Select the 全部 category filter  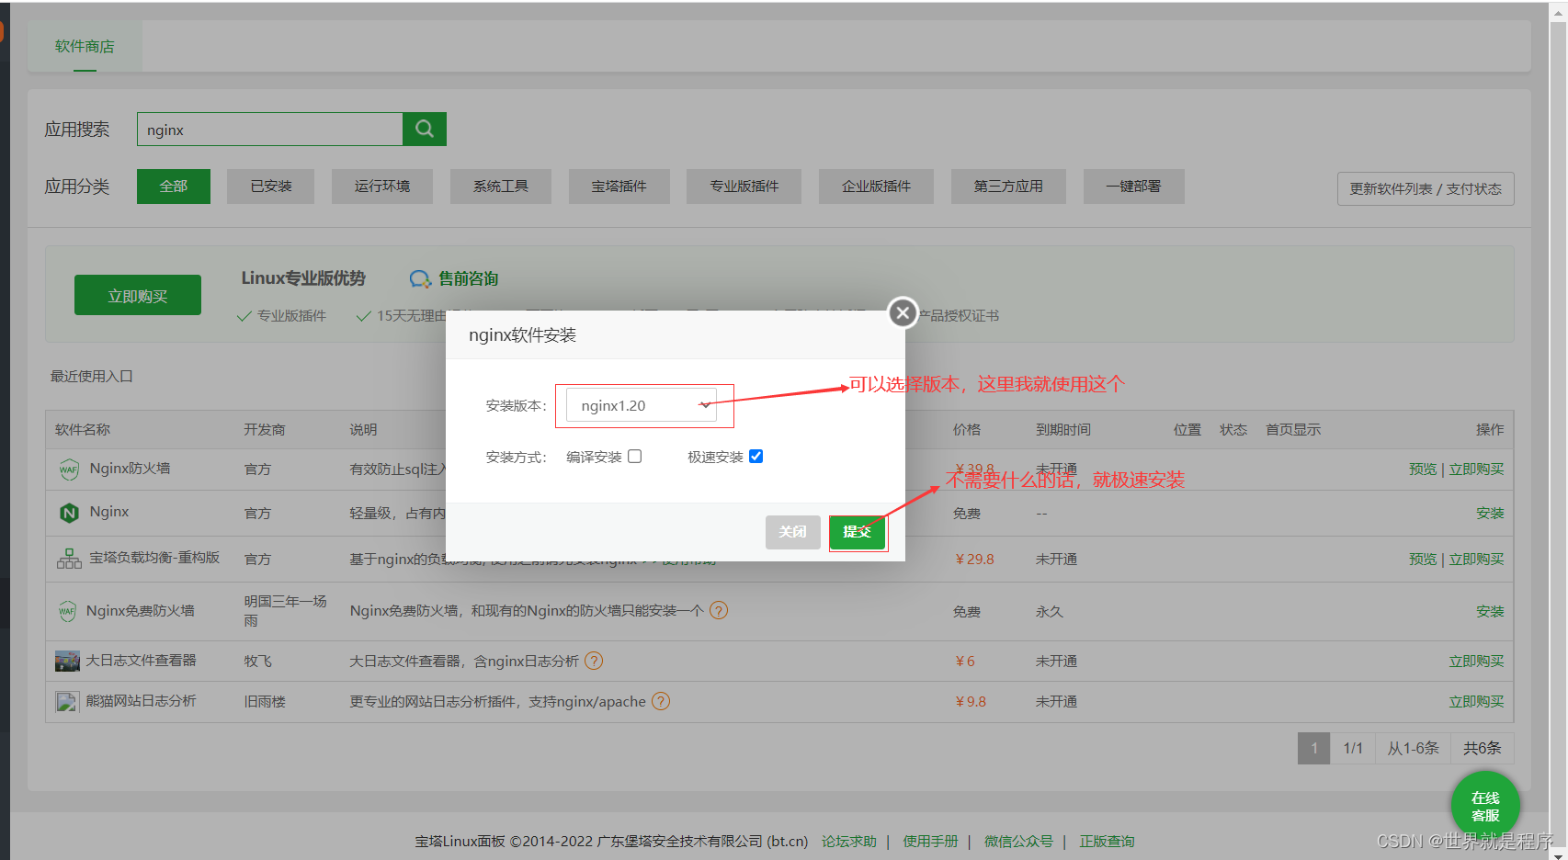click(x=174, y=186)
